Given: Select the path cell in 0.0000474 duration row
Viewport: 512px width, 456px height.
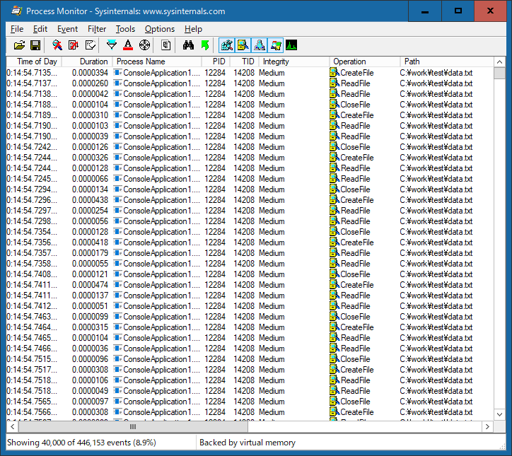Looking at the screenshot, I should point(436,285).
